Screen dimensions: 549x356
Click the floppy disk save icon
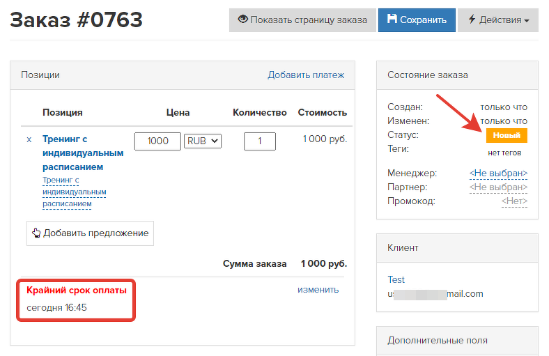[392, 20]
